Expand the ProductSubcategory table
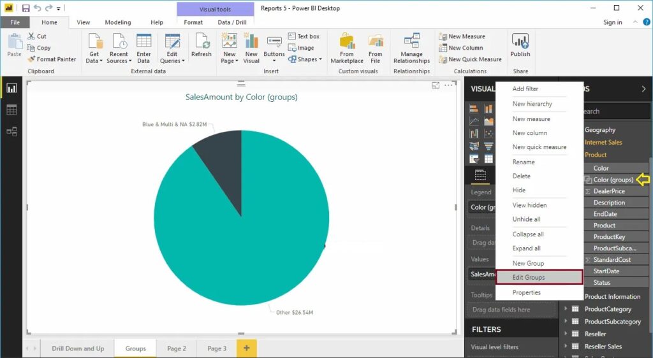The image size is (653, 358). (x=566, y=321)
